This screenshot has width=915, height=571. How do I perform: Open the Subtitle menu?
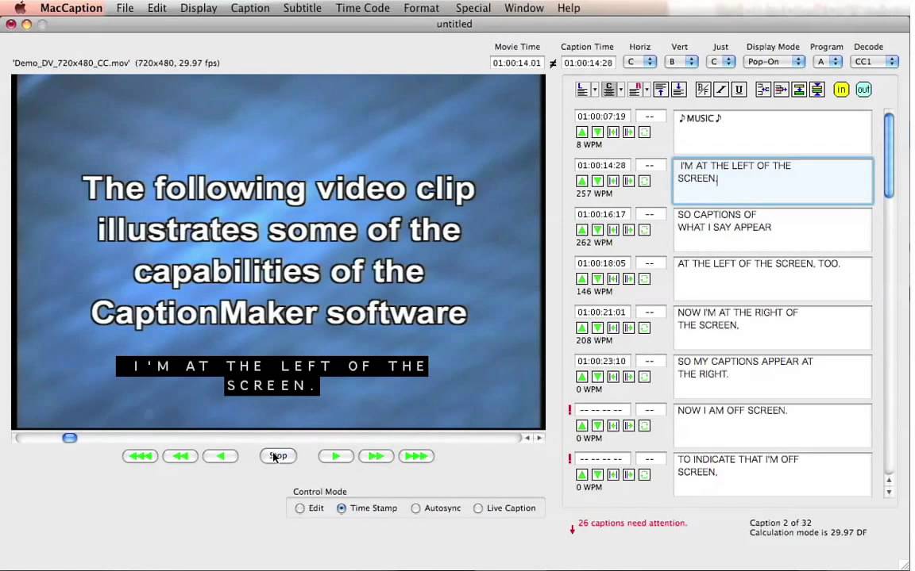303,8
